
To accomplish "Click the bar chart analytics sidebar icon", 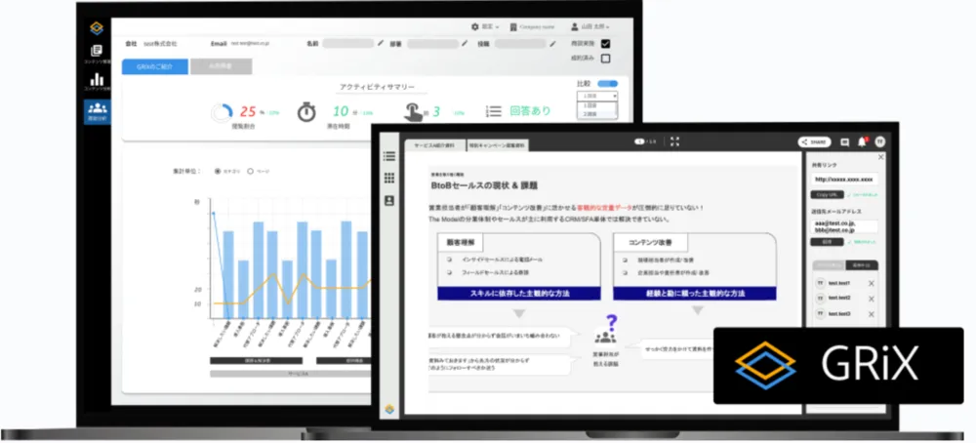I will pyautogui.click(x=97, y=80).
